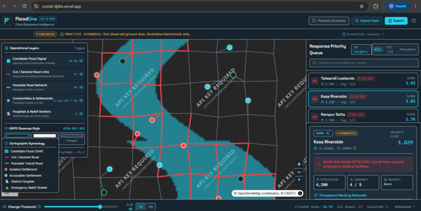
Task: Search communities by name field
Action: tap(364, 63)
